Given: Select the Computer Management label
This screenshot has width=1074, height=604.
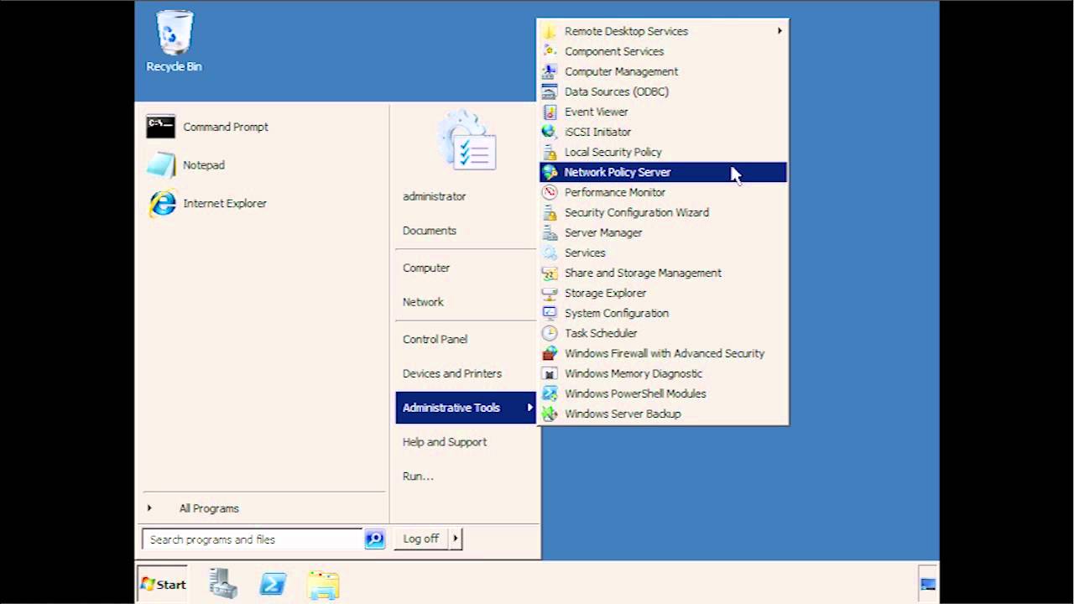Looking at the screenshot, I should pyautogui.click(x=622, y=71).
